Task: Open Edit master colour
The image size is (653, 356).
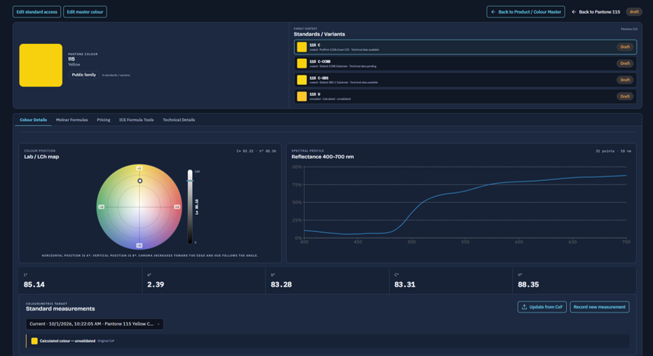Action: pyautogui.click(x=85, y=12)
